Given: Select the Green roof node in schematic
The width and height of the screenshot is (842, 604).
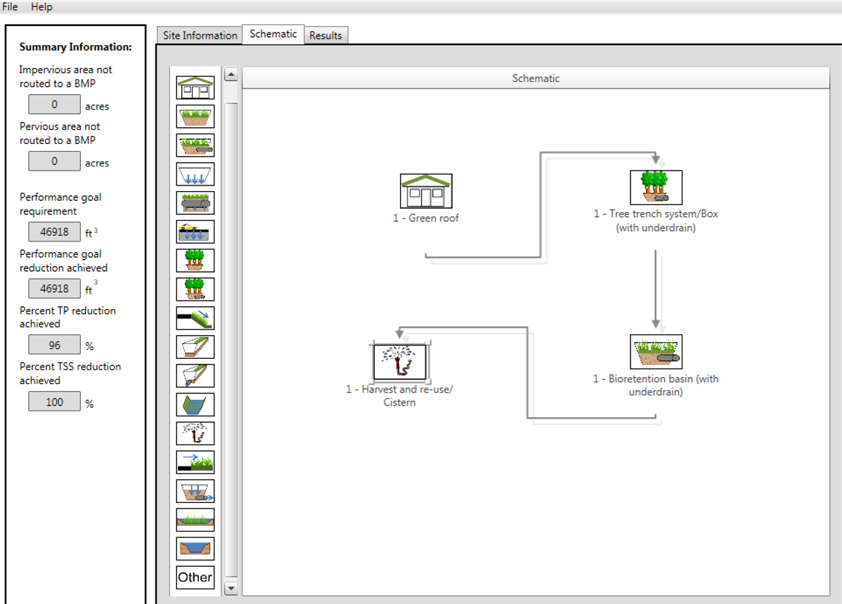Looking at the screenshot, I should (426, 190).
